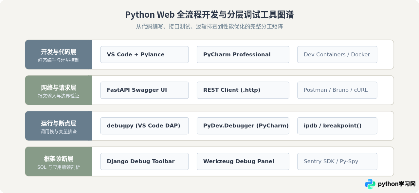The image size is (419, 193).
Task: Click the 报文输入与边界验证 subtitle
Action: pos(59,96)
